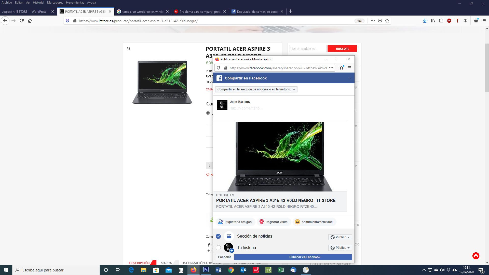Bookmark this page with the star
Screen dimensions: 489x275
click(387, 21)
